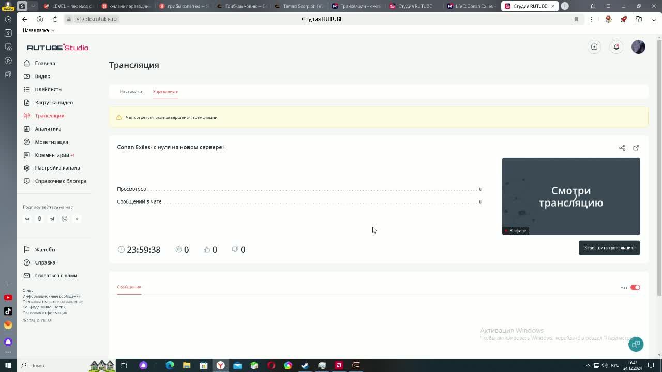Viewport: 662px width, 372px height.
Task: Reload the page with refresh icon
Action: point(55,19)
